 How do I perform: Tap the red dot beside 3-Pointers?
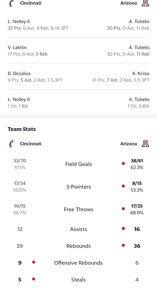(x=123, y=186)
